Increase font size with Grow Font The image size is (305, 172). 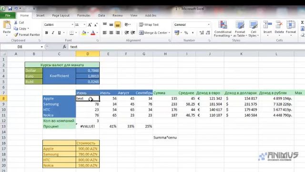click(90, 25)
